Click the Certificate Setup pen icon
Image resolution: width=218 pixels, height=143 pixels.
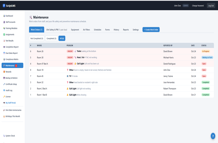click(4, 84)
